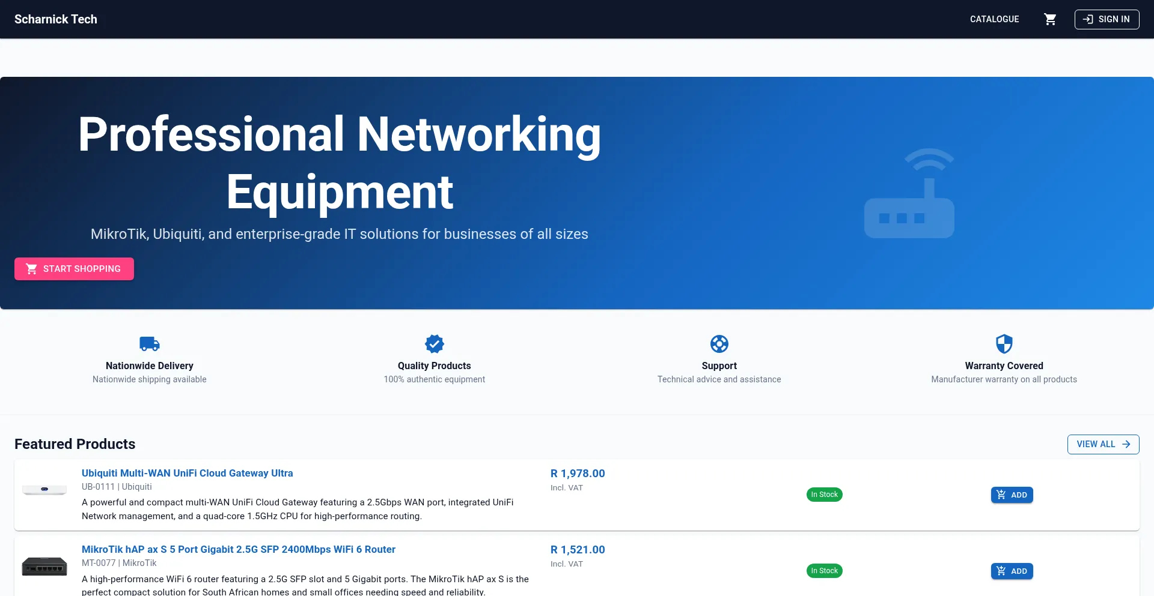Click the Warranty Covered shield icon
Image resolution: width=1154 pixels, height=596 pixels.
coord(1004,344)
